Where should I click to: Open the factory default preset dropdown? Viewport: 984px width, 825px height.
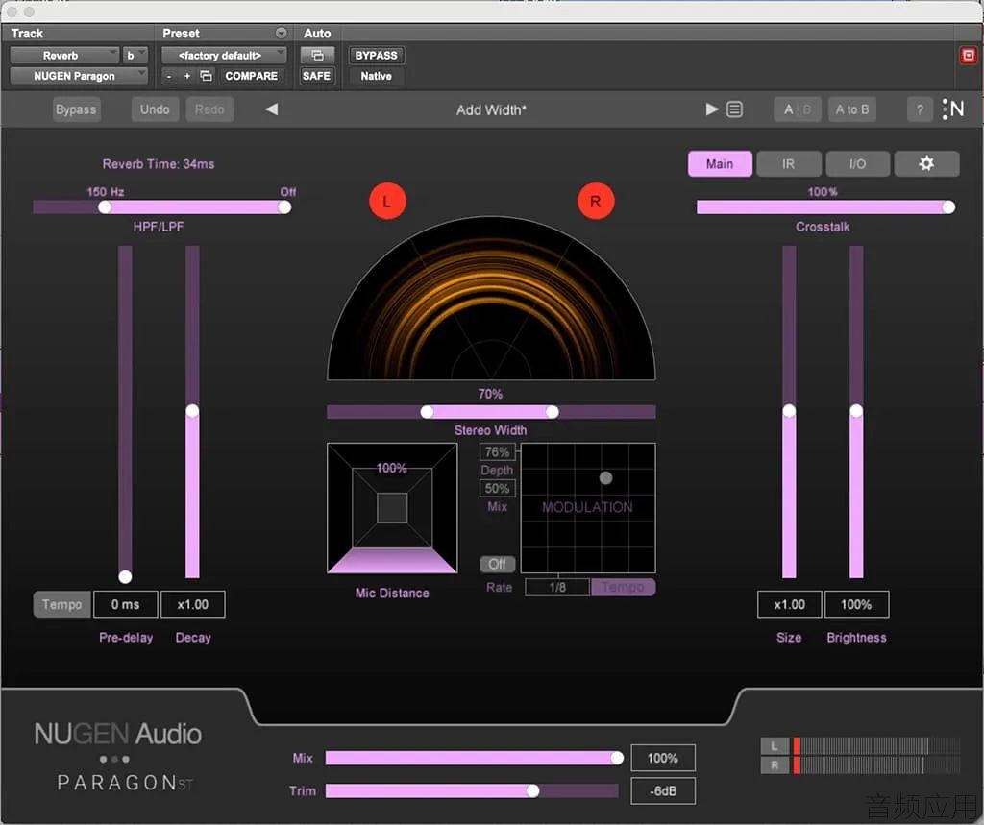pos(224,55)
